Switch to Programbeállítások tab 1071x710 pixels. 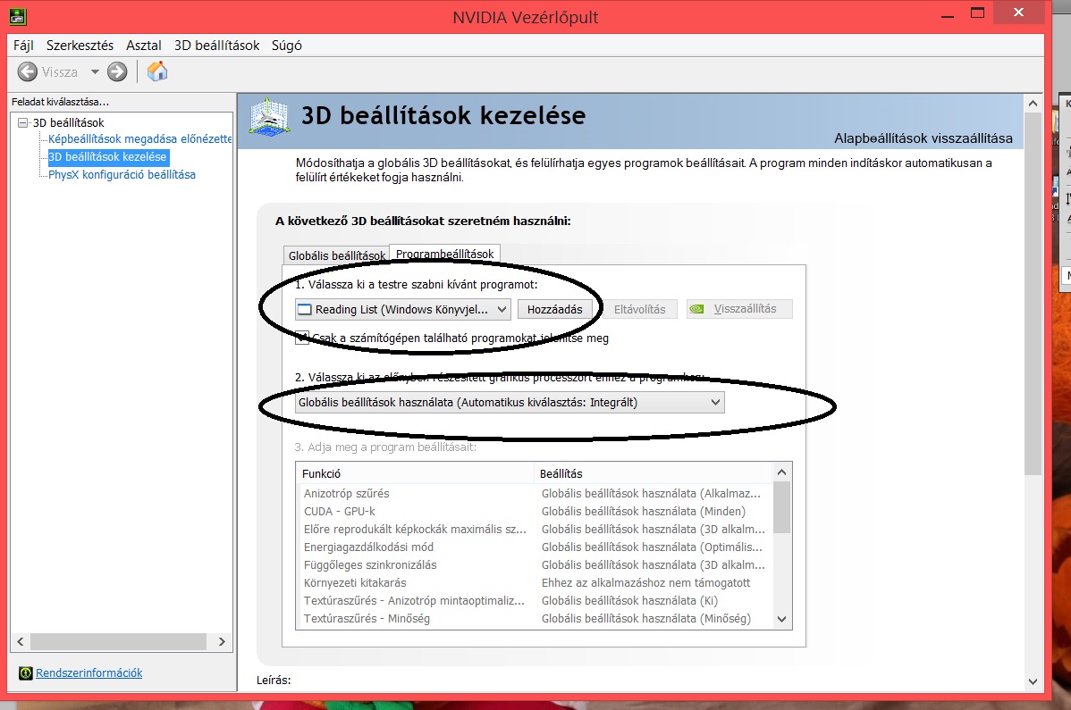tap(444, 254)
